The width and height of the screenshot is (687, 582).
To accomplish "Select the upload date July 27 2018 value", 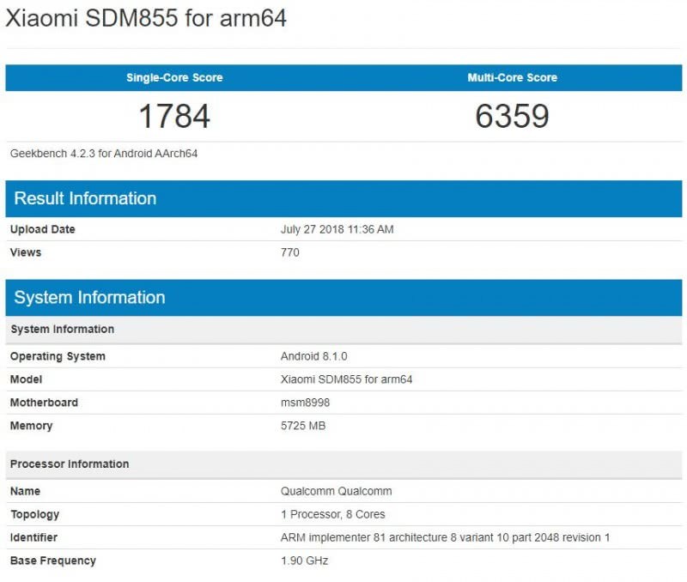I will pos(337,229).
